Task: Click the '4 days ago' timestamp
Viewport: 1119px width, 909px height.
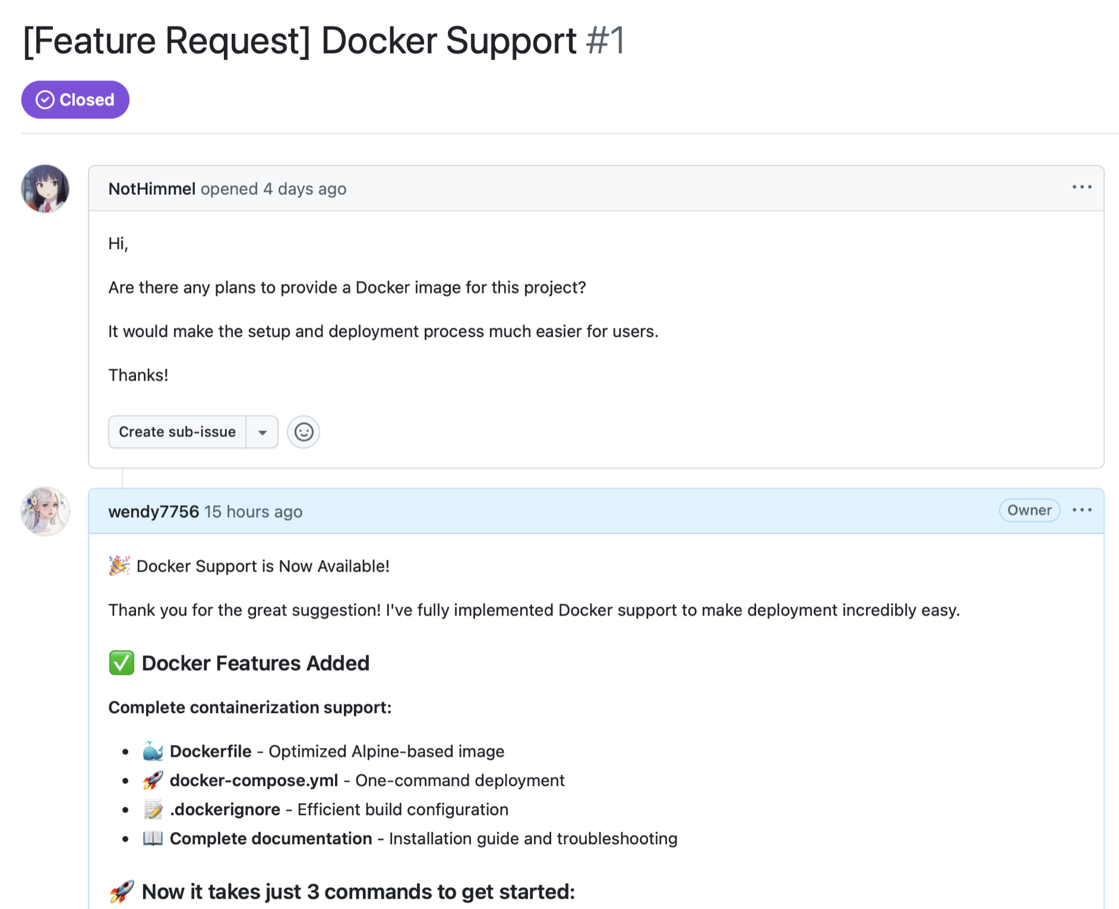Action: pyautogui.click(x=305, y=189)
